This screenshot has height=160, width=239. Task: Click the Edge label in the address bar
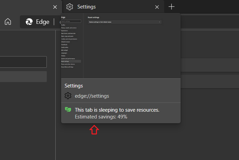(x=43, y=22)
